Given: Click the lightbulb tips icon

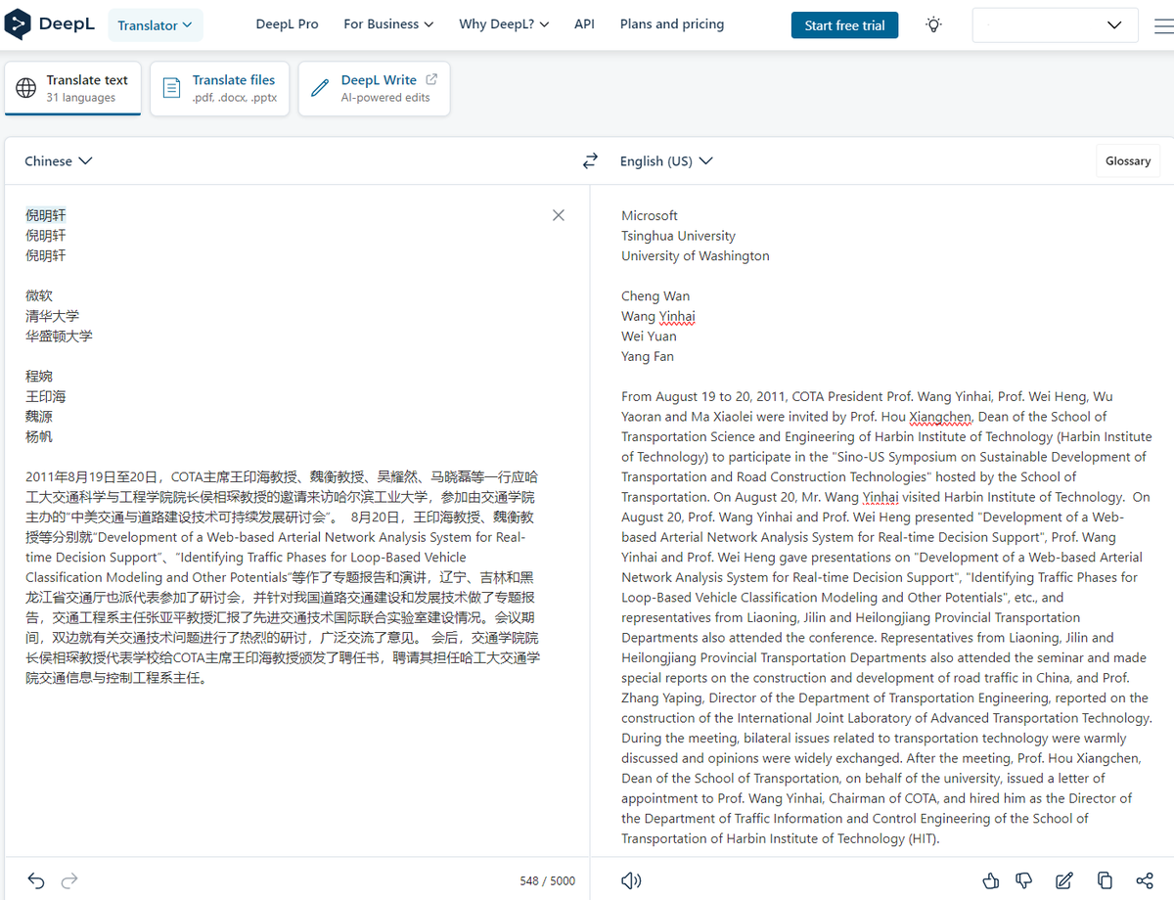Looking at the screenshot, I should coord(934,25).
